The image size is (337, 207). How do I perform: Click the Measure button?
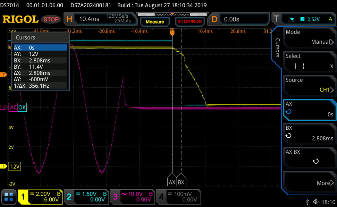click(155, 22)
